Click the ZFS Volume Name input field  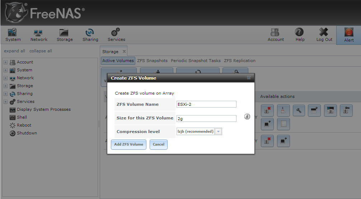(206, 104)
